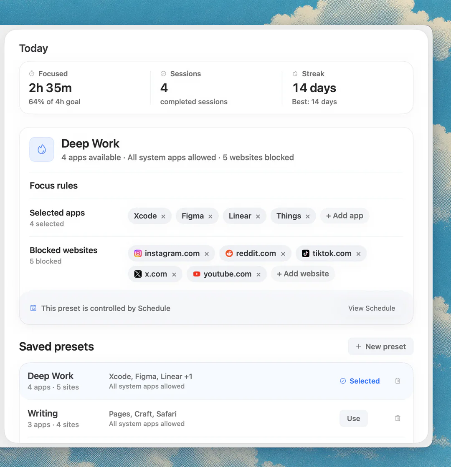Remove Figma from selected apps
This screenshot has width=451, height=467.
point(210,216)
